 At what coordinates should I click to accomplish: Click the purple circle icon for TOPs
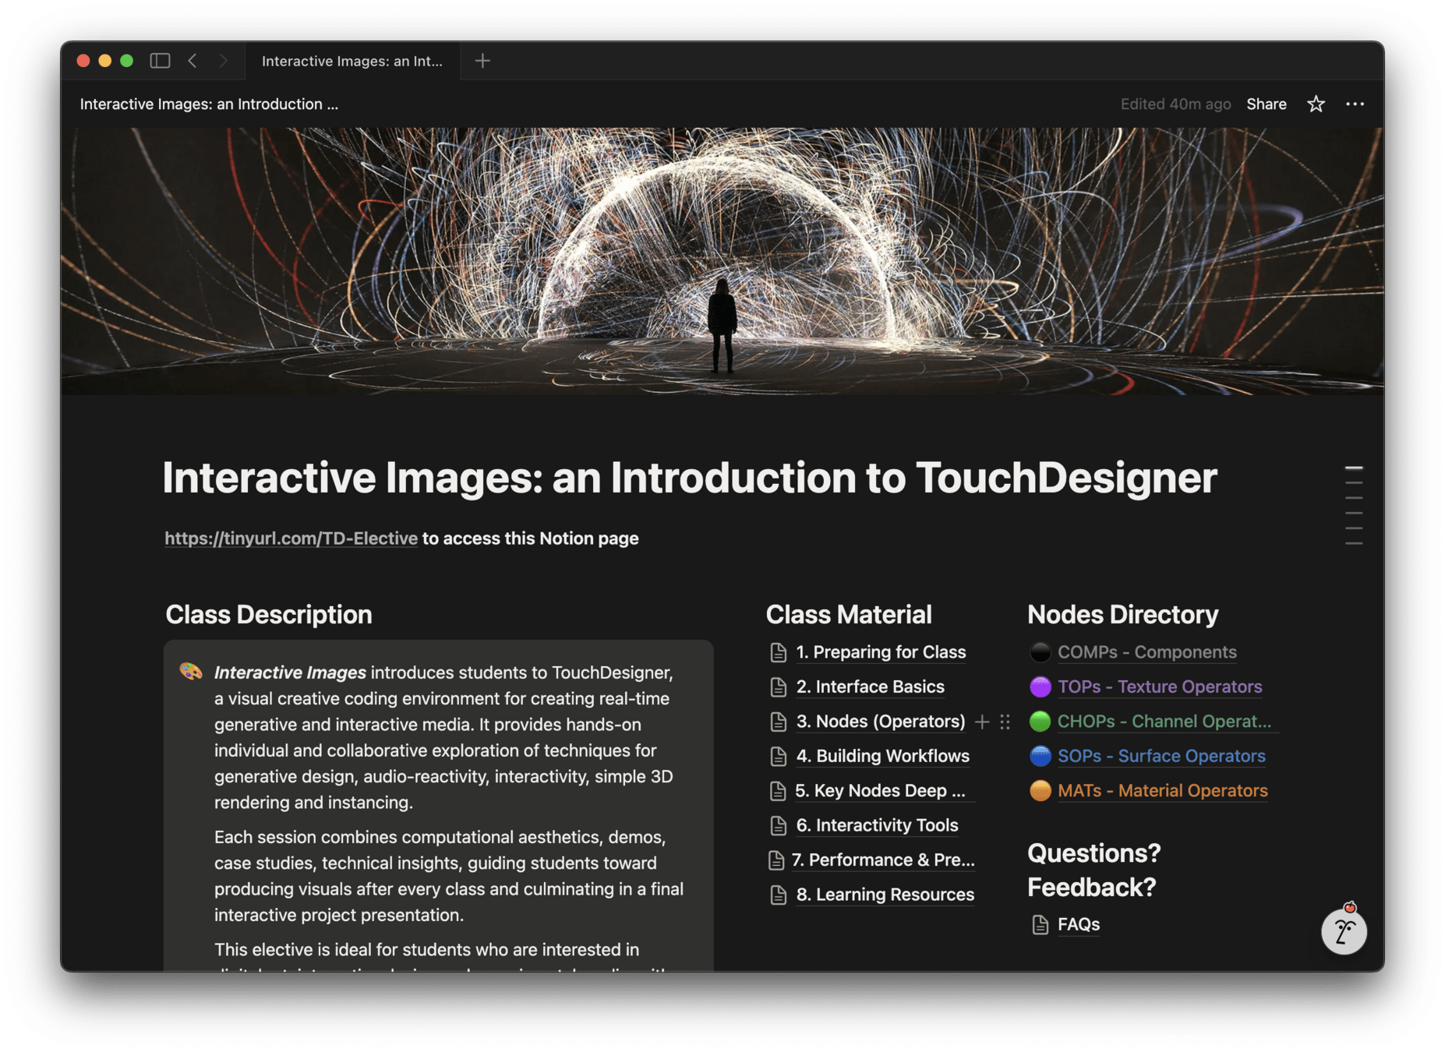point(1040,687)
